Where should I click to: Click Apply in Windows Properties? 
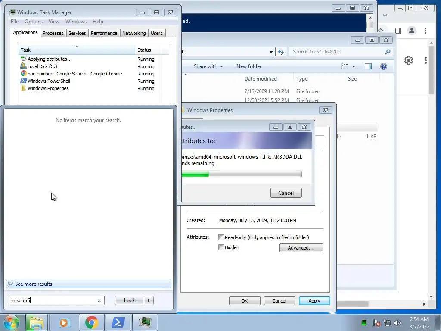314,300
